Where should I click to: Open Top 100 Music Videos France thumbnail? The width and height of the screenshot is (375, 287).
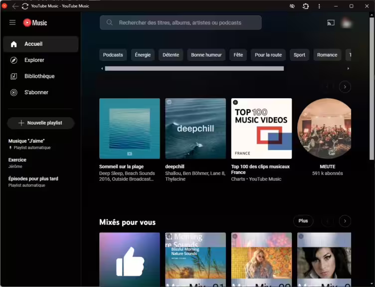coord(261,129)
